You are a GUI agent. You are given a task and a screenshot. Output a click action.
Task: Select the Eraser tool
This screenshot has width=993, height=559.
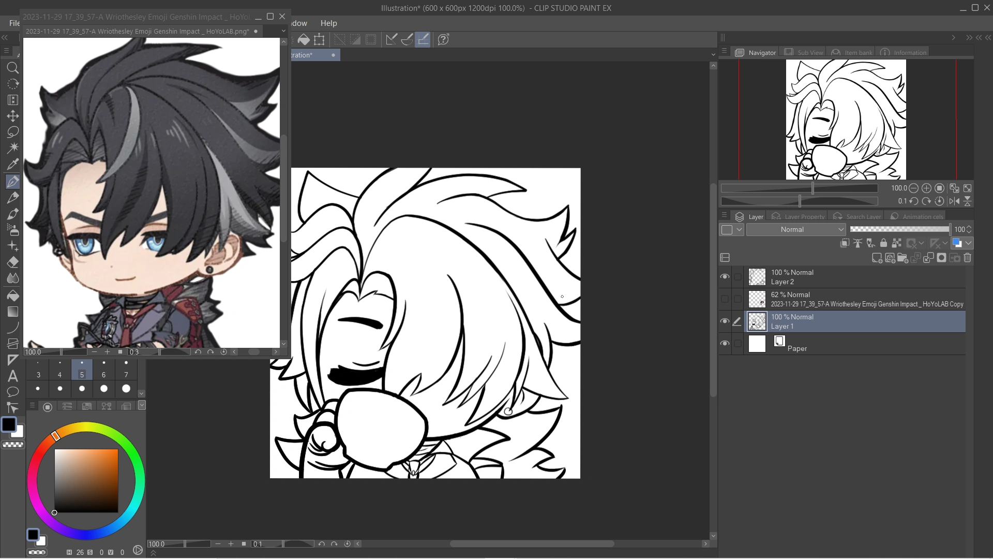13,262
